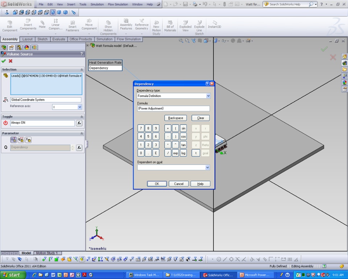
Task: Accept Volume Source with green checkmark
Action: [4, 61]
